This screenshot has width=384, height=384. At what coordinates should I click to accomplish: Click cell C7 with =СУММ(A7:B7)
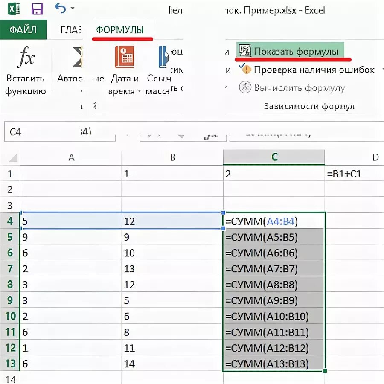[x=274, y=268]
